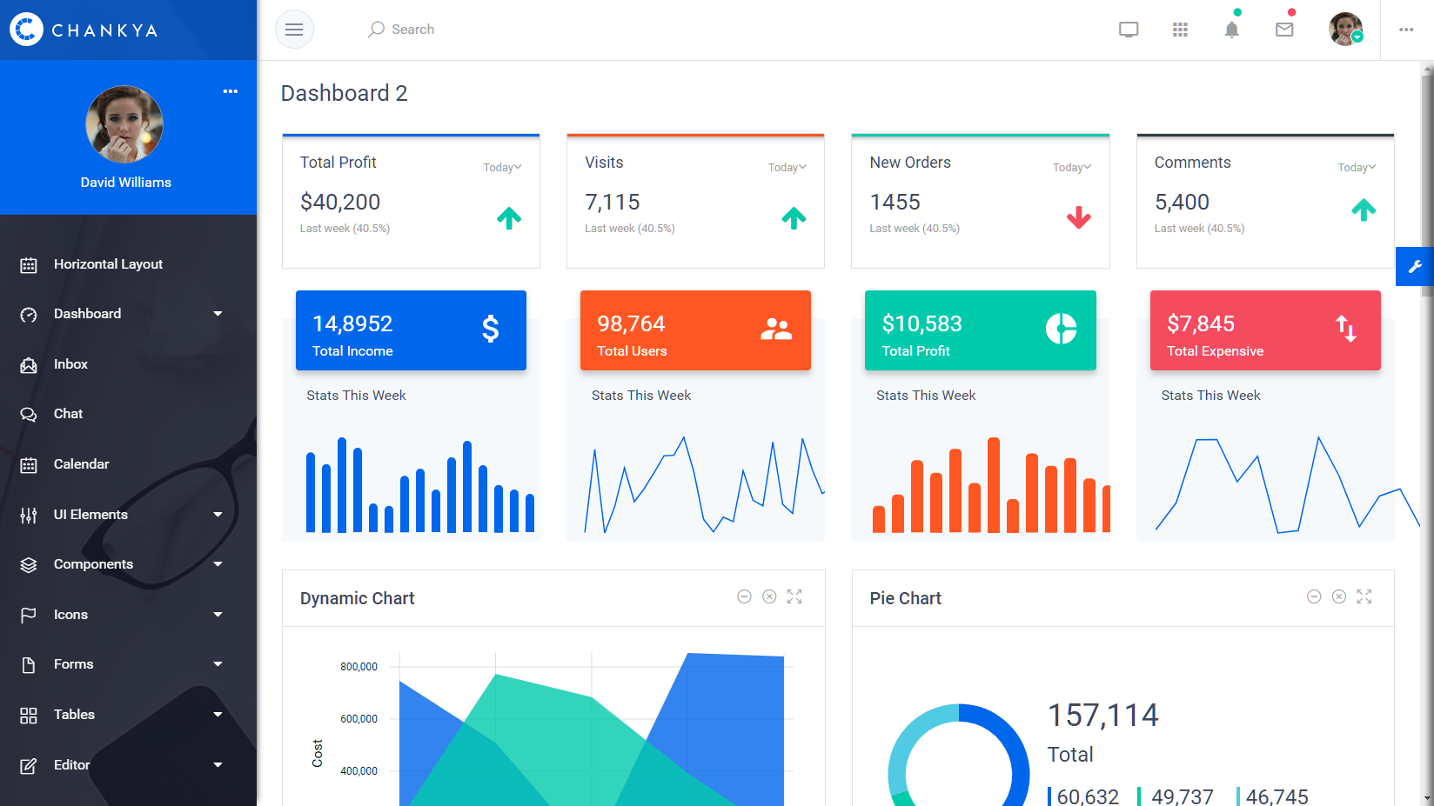Click the Chat bubbles icon

point(29,415)
